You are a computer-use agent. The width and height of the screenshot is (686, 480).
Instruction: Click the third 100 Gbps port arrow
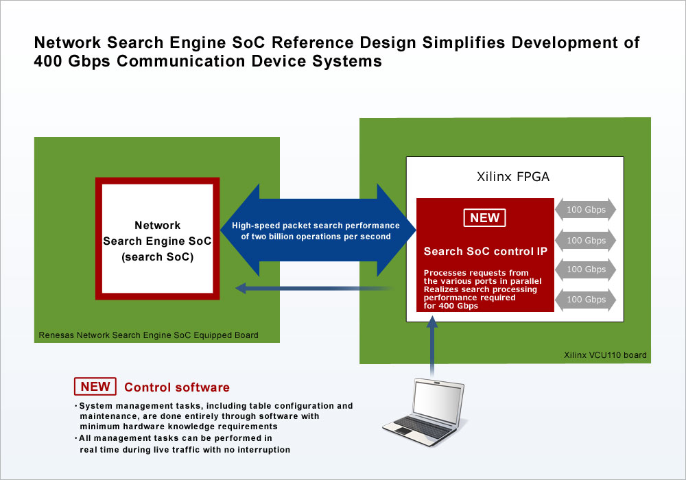pos(584,269)
